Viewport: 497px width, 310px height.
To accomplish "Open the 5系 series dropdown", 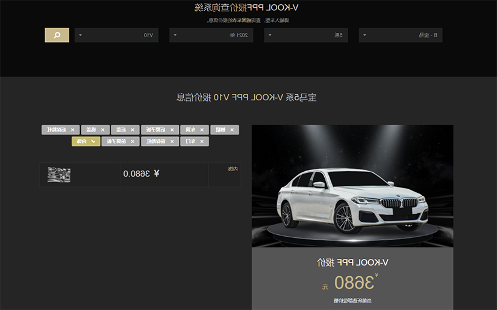I will click(x=306, y=35).
